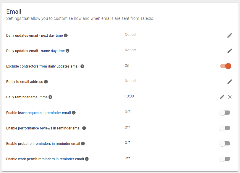This screenshot has height=173, width=240.
Task: Show info for leave requests reminder
Action: (74, 113)
